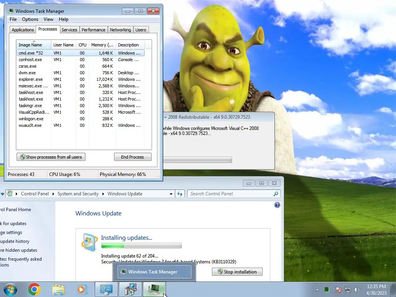Open File menu in Task Manager

(13, 19)
